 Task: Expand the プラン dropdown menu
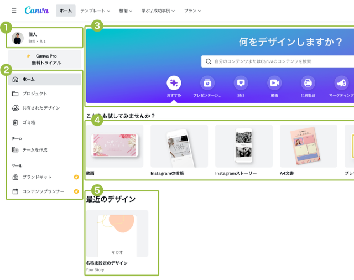192,11
